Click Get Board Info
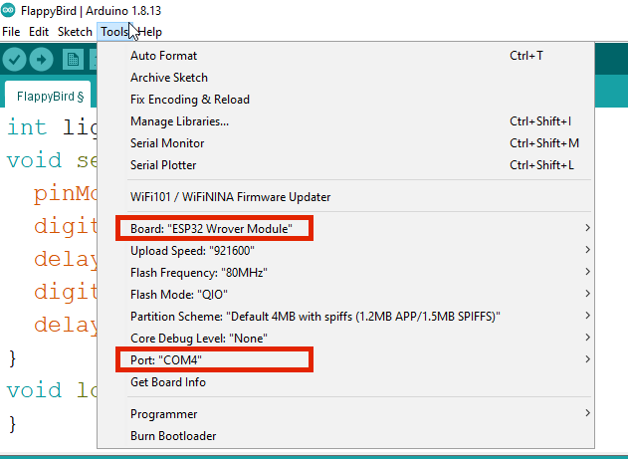628x459 pixels. pyautogui.click(x=168, y=382)
